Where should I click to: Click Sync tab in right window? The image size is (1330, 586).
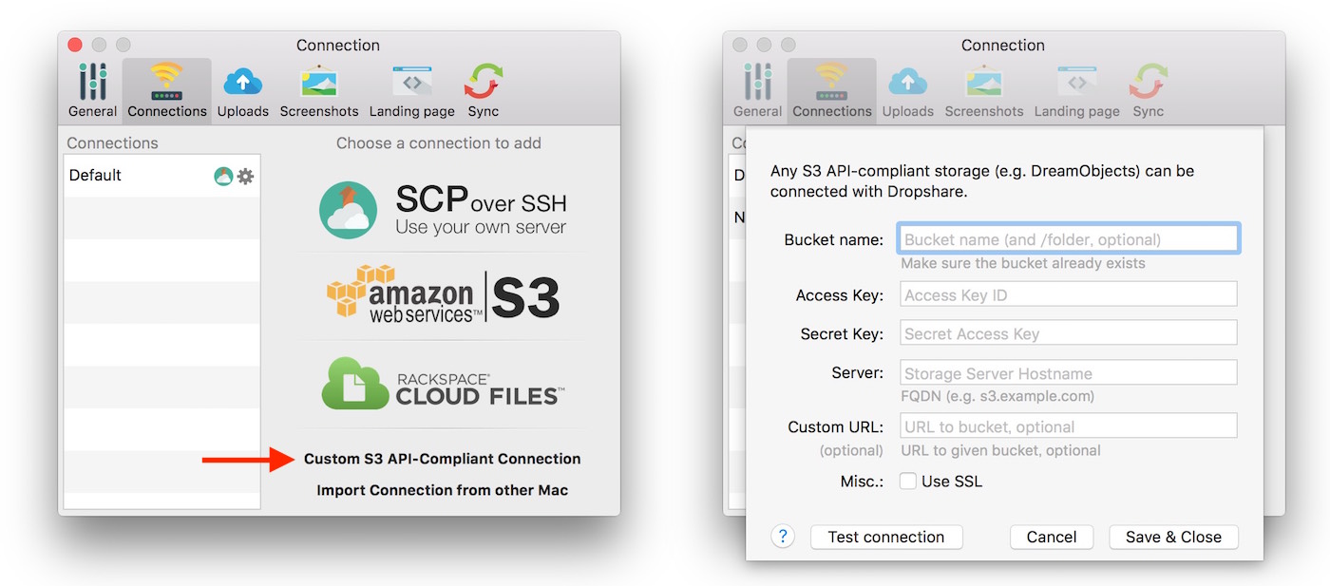pyautogui.click(x=1148, y=91)
